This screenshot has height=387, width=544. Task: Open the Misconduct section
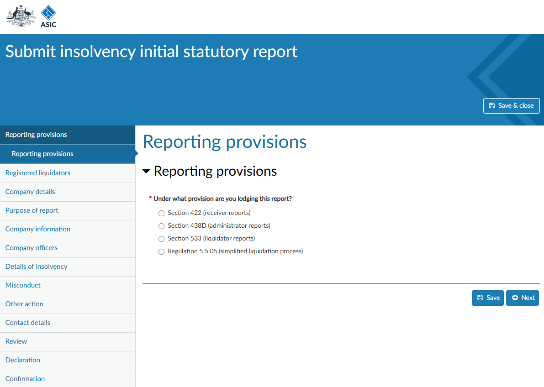pos(68,285)
